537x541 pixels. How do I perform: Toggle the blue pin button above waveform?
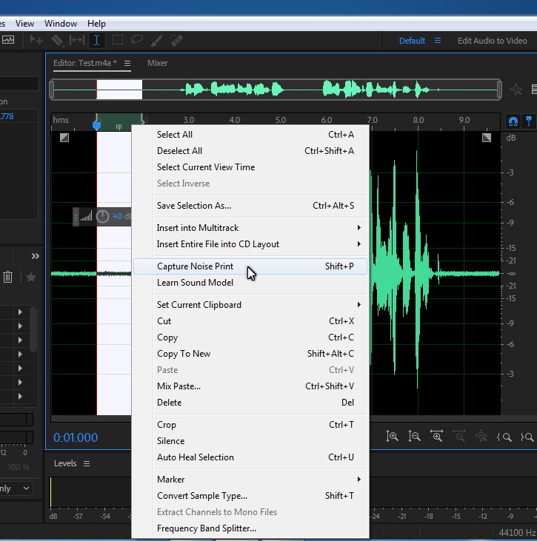coord(529,120)
